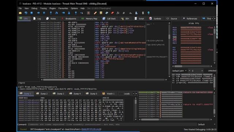The image size is (234, 132).
Task: Click the Step Into toolbar icon
Action: coord(51,13)
